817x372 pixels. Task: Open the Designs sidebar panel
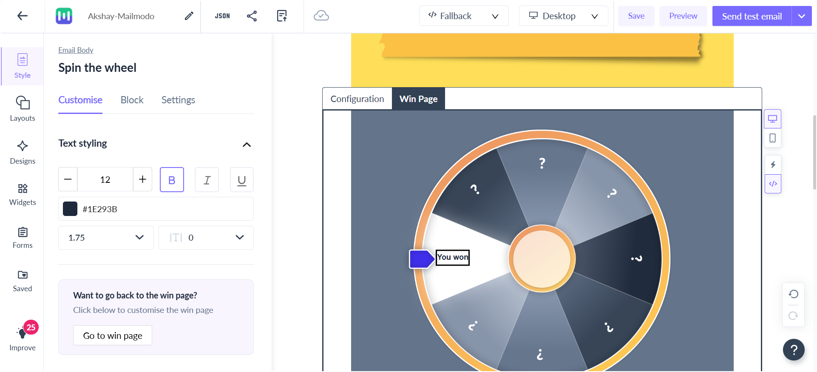click(x=23, y=152)
